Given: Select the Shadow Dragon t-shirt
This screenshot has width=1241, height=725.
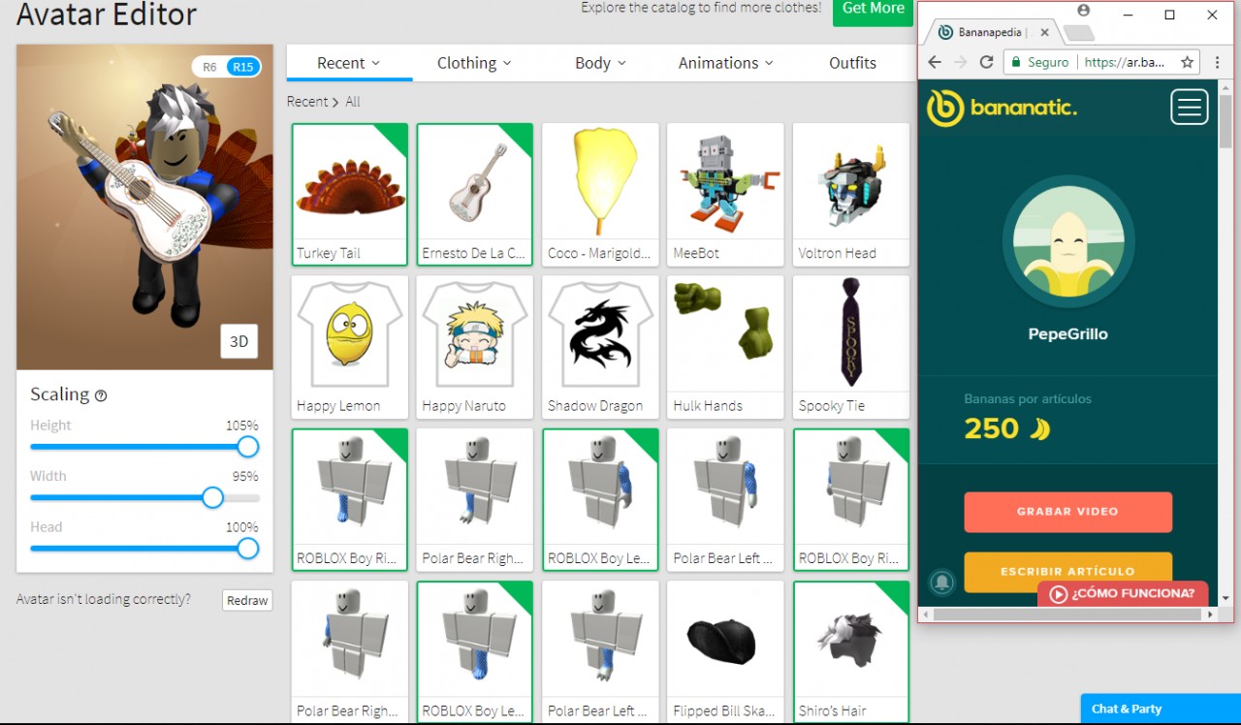Looking at the screenshot, I should (x=600, y=347).
